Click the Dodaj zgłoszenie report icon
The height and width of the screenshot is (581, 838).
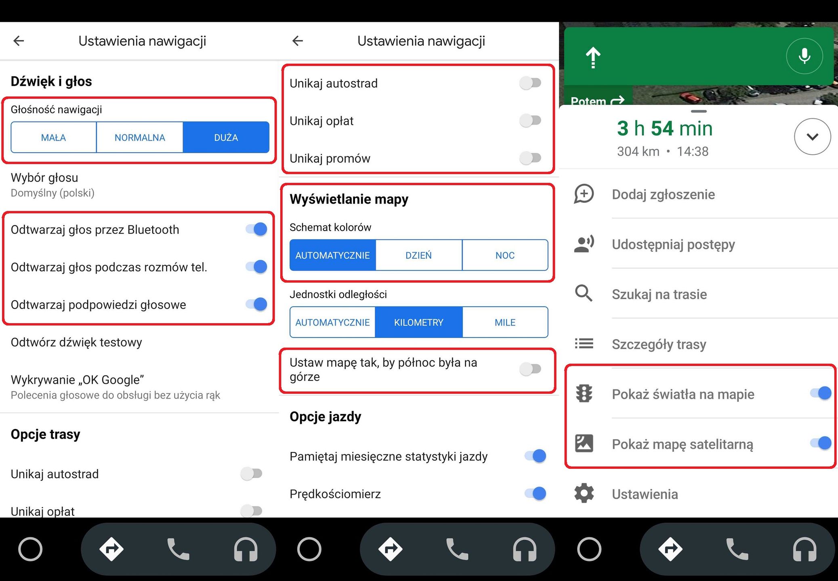coord(584,194)
